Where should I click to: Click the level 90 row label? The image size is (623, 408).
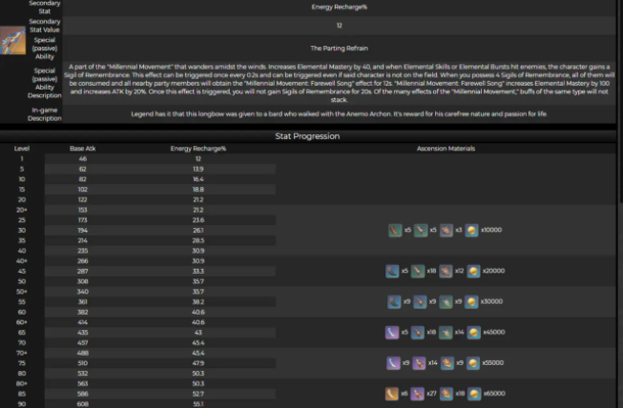tap(22, 404)
